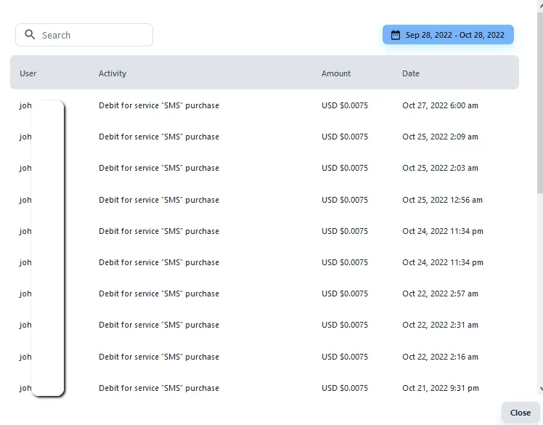
Task: Select date Oct 21, 2022 9:31 pm
Action: pos(441,388)
